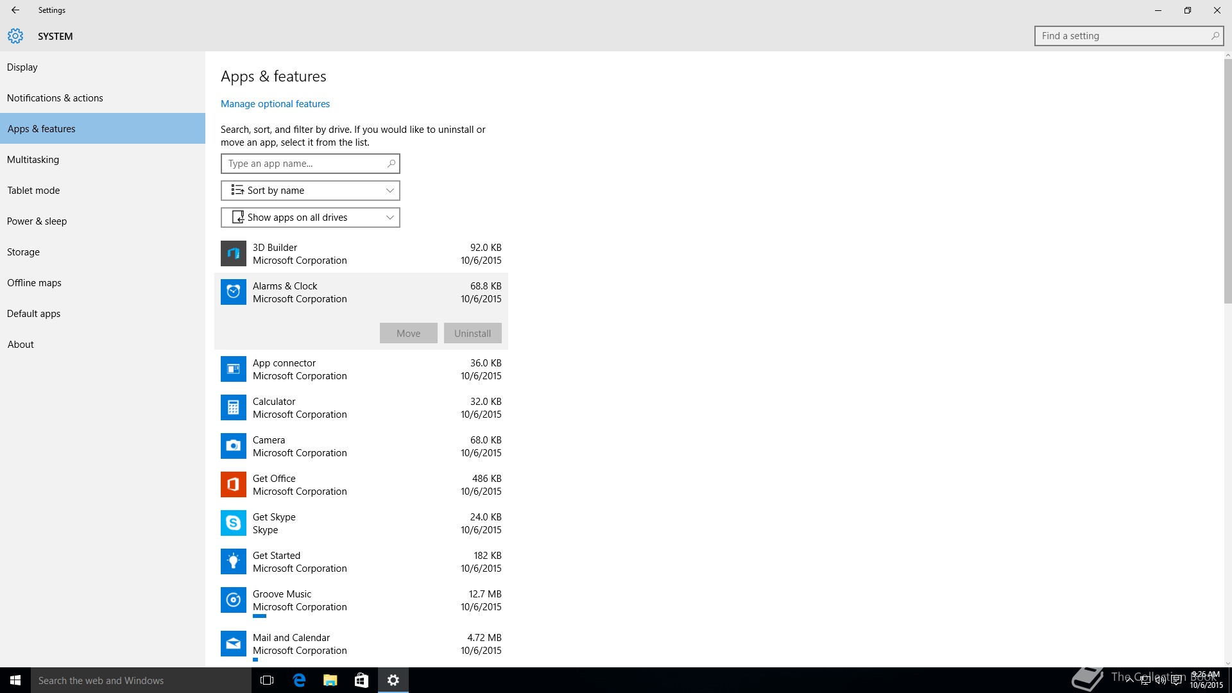
Task: Click the Mail and Calendar icon
Action: [x=234, y=644]
